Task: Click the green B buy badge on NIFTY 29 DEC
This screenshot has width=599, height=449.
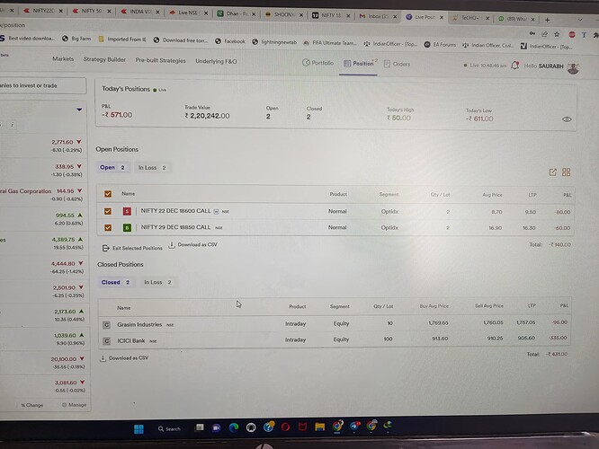Action: (x=127, y=228)
